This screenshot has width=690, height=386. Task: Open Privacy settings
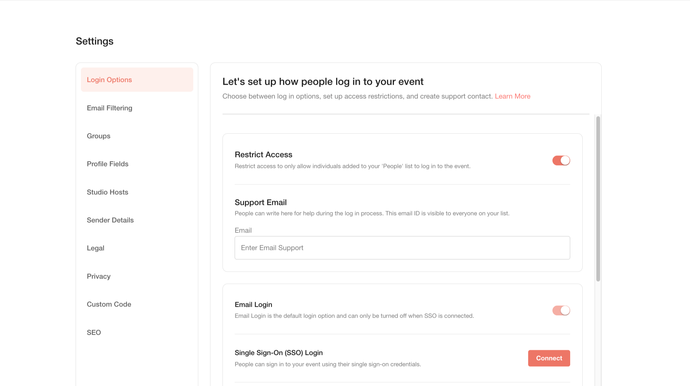pos(99,276)
